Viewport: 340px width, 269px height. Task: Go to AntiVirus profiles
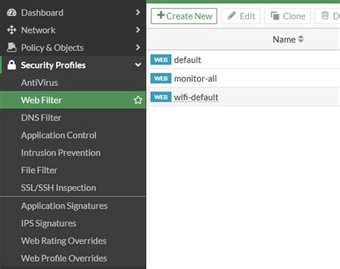73,82
